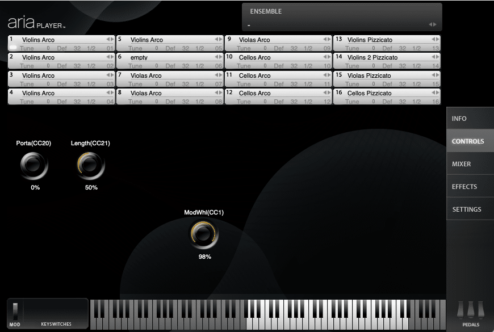Click the Length(CC21) knob
The height and width of the screenshot is (332, 494).
[90, 166]
